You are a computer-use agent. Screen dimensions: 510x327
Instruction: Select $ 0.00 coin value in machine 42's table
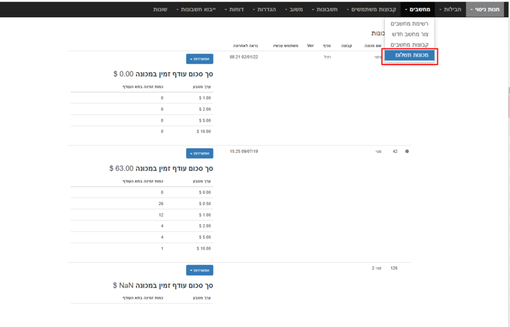[x=205, y=193]
